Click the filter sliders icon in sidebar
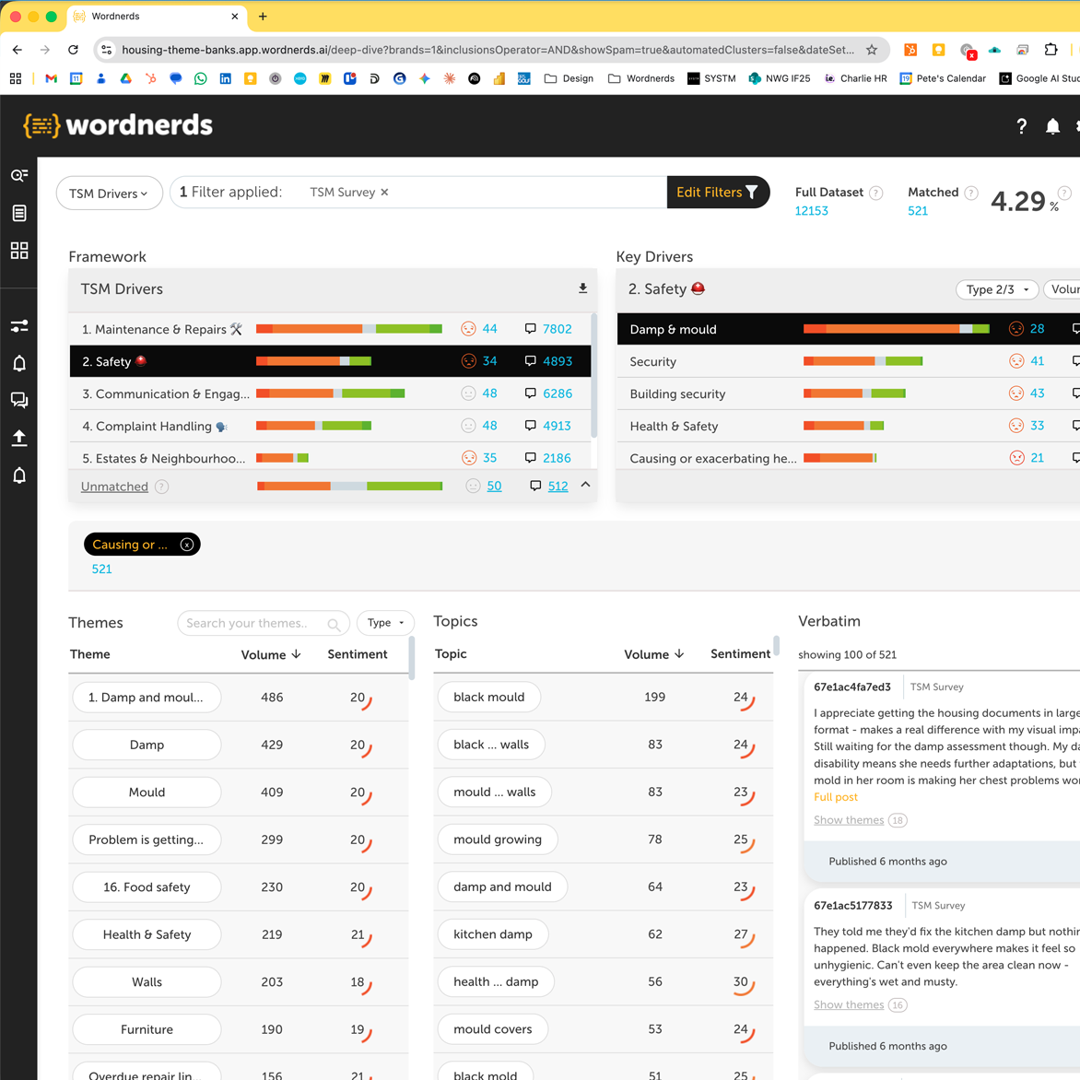1080x1080 pixels. [x=19, y=326]
